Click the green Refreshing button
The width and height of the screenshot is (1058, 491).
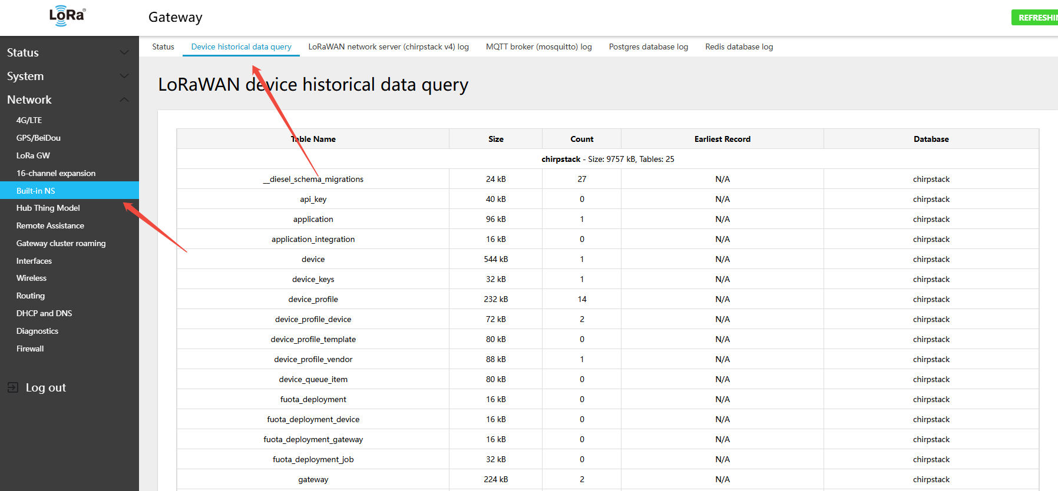click(1036, 18)
